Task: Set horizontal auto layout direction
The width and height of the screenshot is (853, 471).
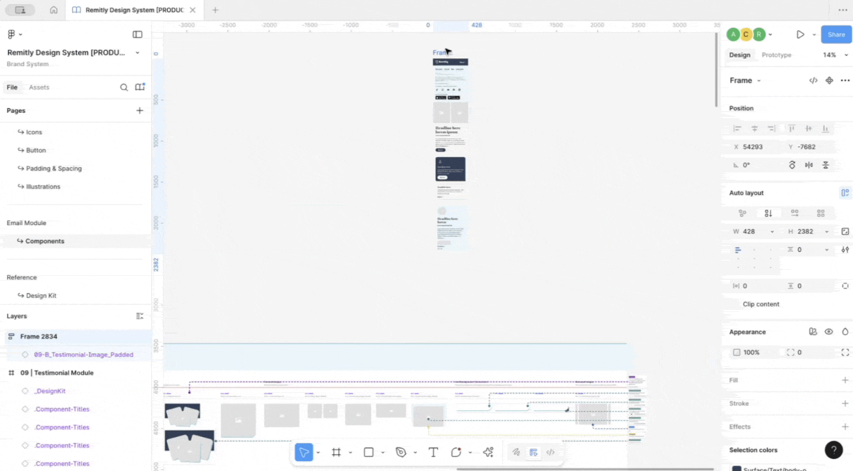Action: point(794,213)
